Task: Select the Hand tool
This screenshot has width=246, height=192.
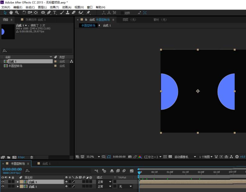Action: click(x=11, y=12)
